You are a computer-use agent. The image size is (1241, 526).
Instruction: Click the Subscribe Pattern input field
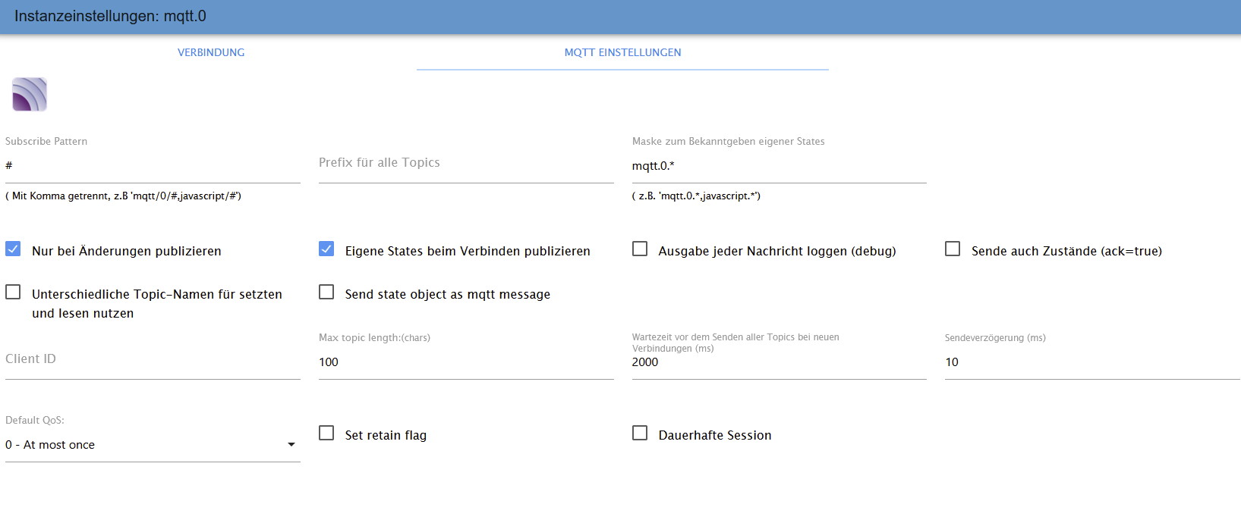[x=153, y=166]
